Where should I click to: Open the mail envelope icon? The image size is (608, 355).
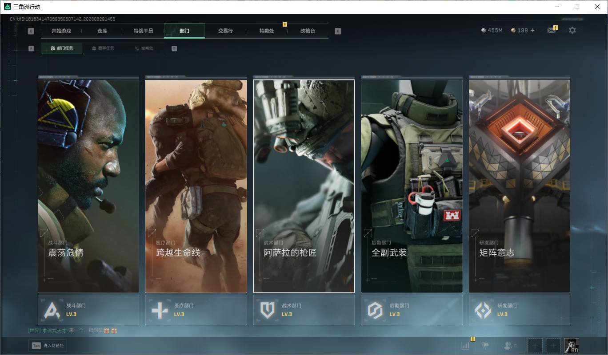coord(552,30)
